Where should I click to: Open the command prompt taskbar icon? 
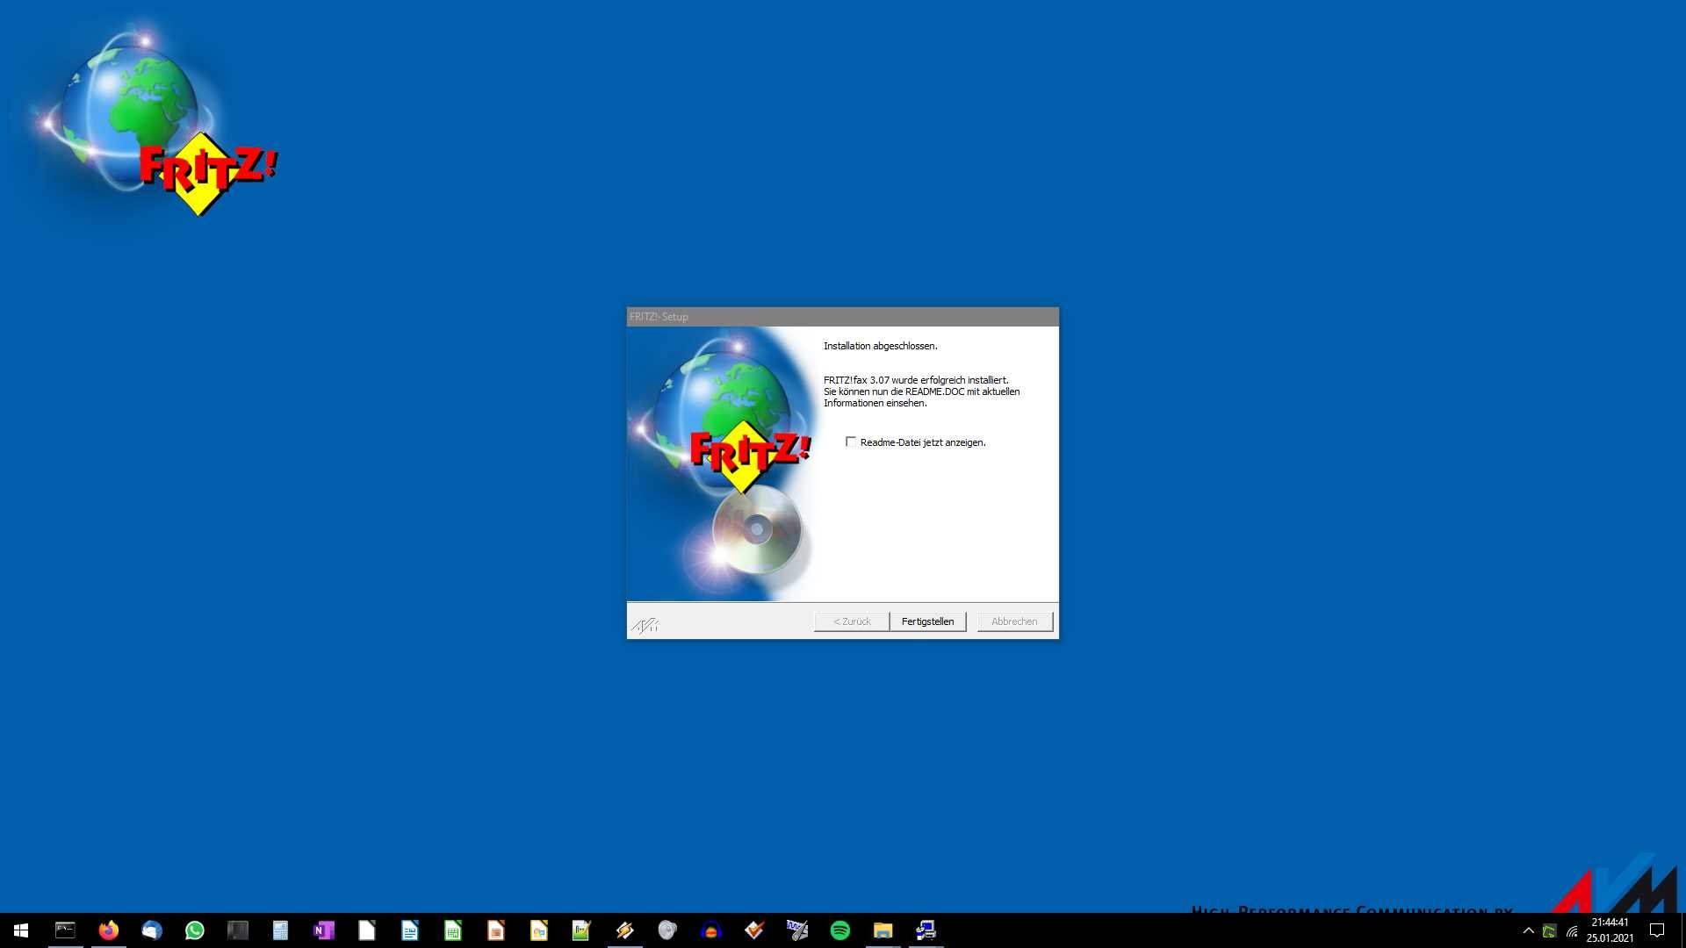click(65, 930)
